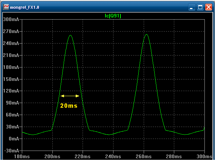The height and width of the screenshot is (160, 215).
Task: Click the 240ms time axis label
Action: click(113, 156)
